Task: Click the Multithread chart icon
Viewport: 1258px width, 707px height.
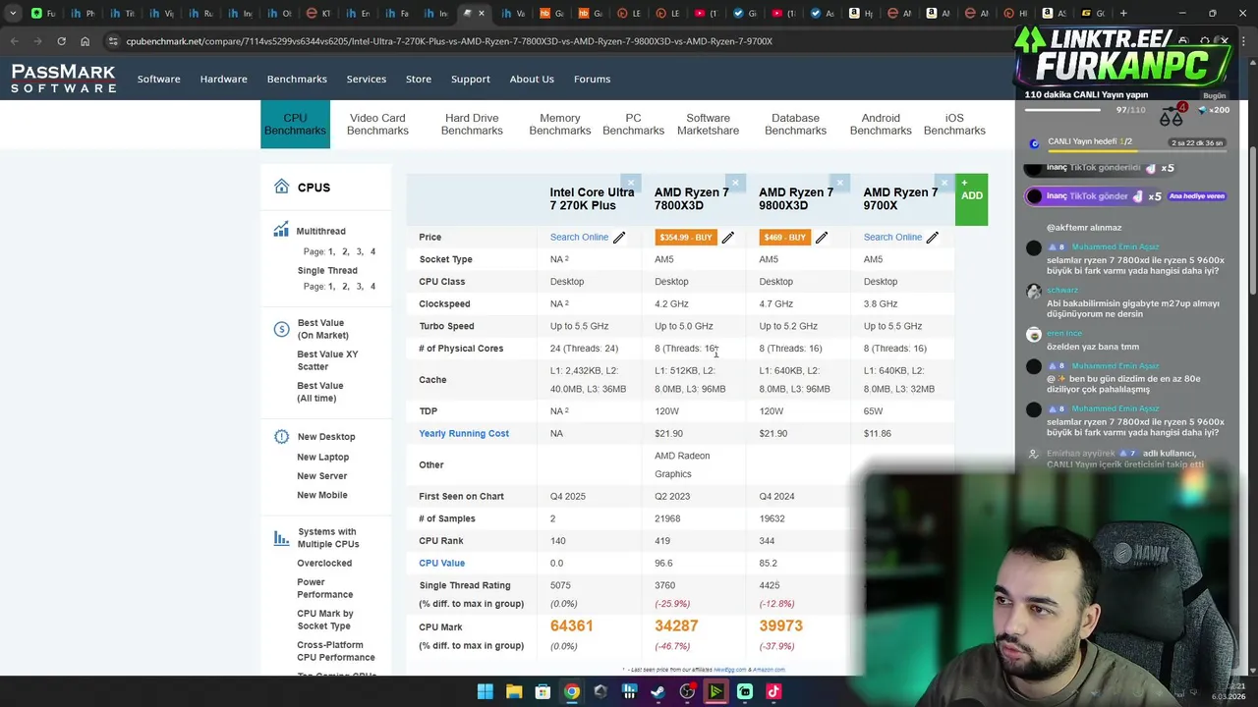Action: 281,231
